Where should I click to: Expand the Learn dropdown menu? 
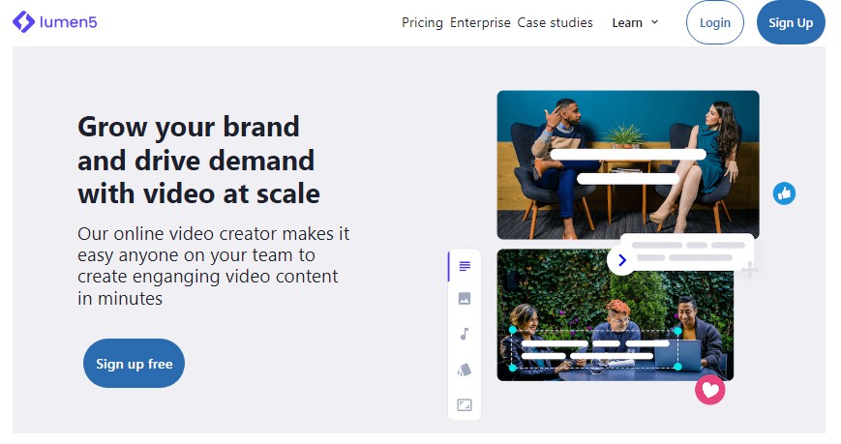pyautogui.click(x=627, y=22)
